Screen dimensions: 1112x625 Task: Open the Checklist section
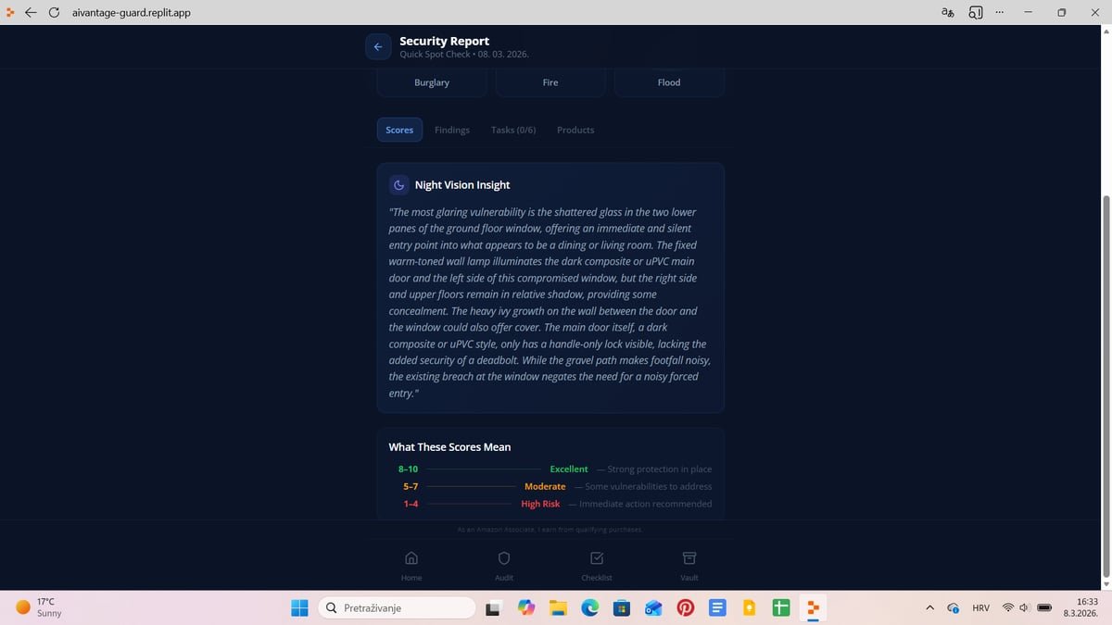coord(596,565)
